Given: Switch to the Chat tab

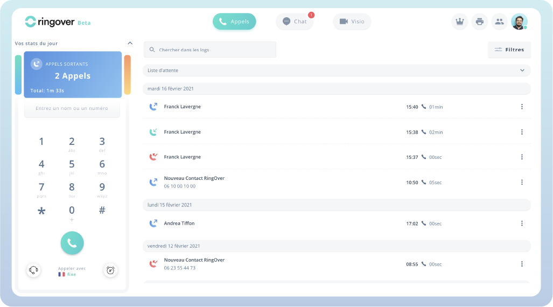Looking at the screenshot, I should pos(295,22).
